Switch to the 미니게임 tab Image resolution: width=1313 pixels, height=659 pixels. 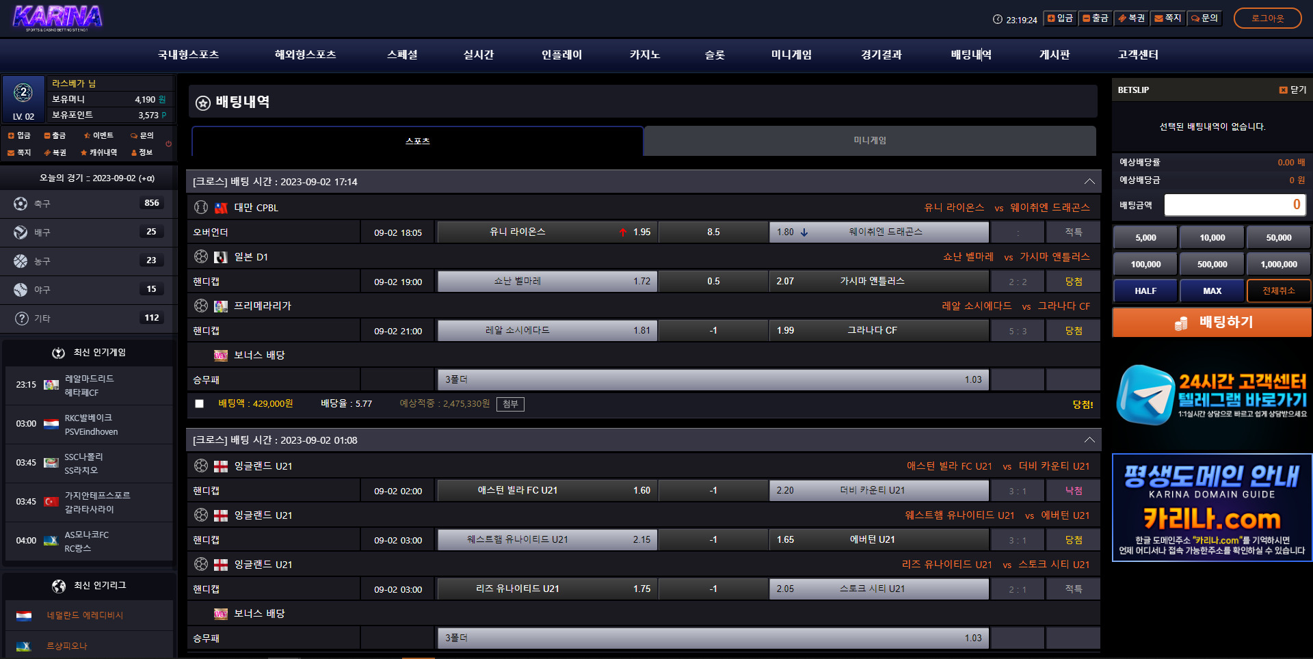(869, 141)
